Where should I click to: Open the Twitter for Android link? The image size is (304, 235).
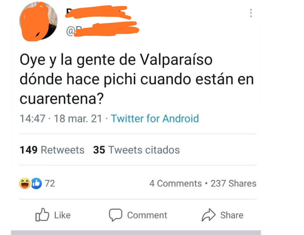155,118
